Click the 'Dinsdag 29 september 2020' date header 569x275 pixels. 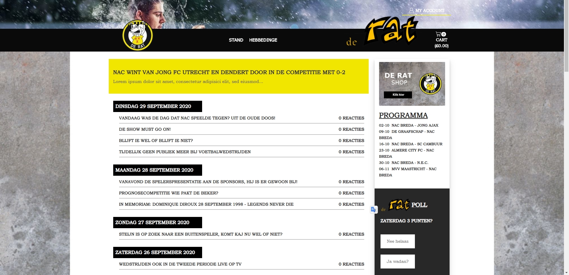[x=158, y=106]
